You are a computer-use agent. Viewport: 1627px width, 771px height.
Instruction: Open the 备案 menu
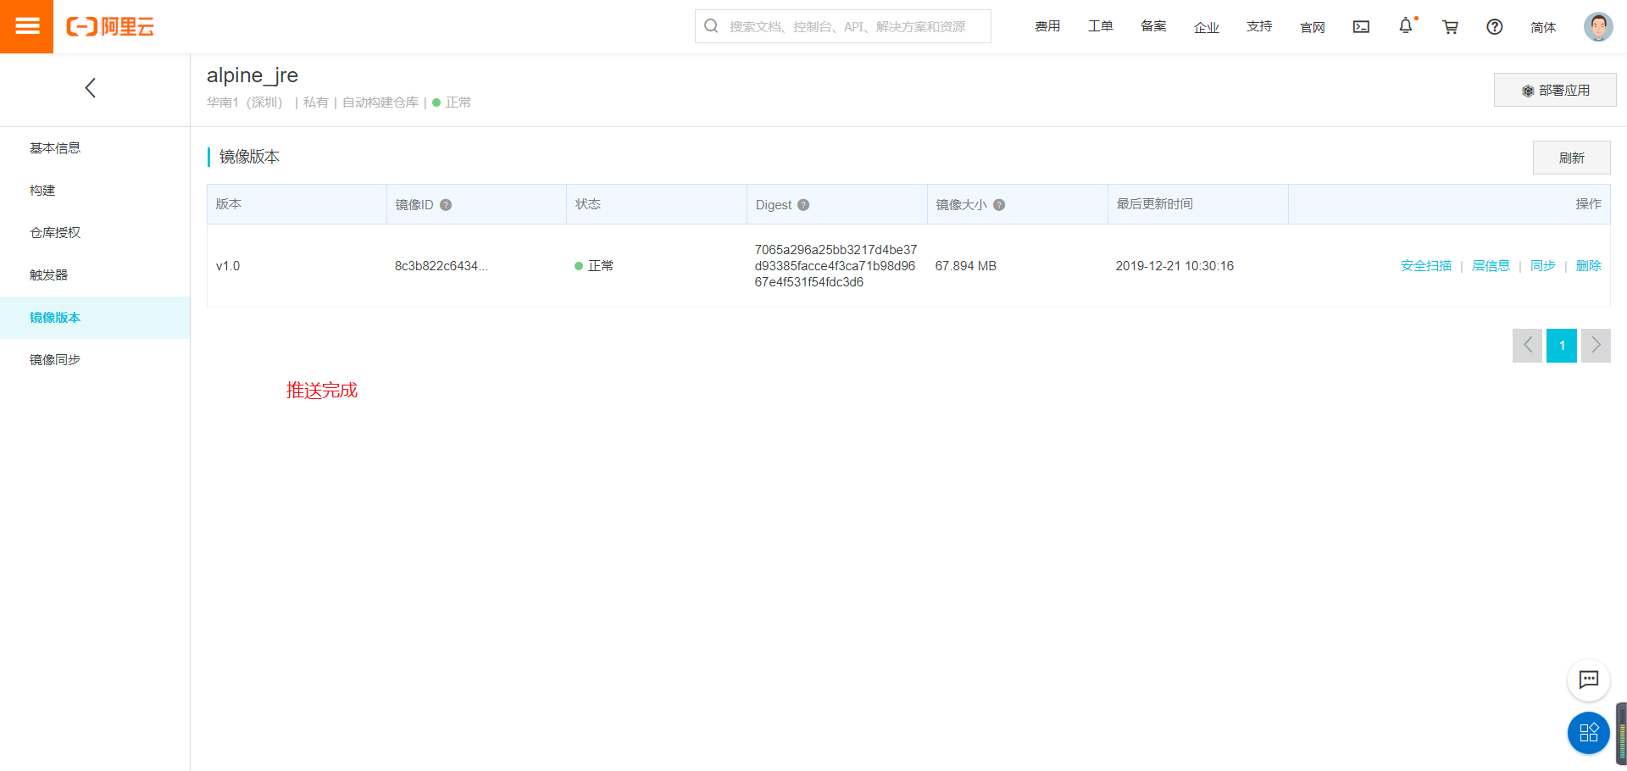(1153, 27)
